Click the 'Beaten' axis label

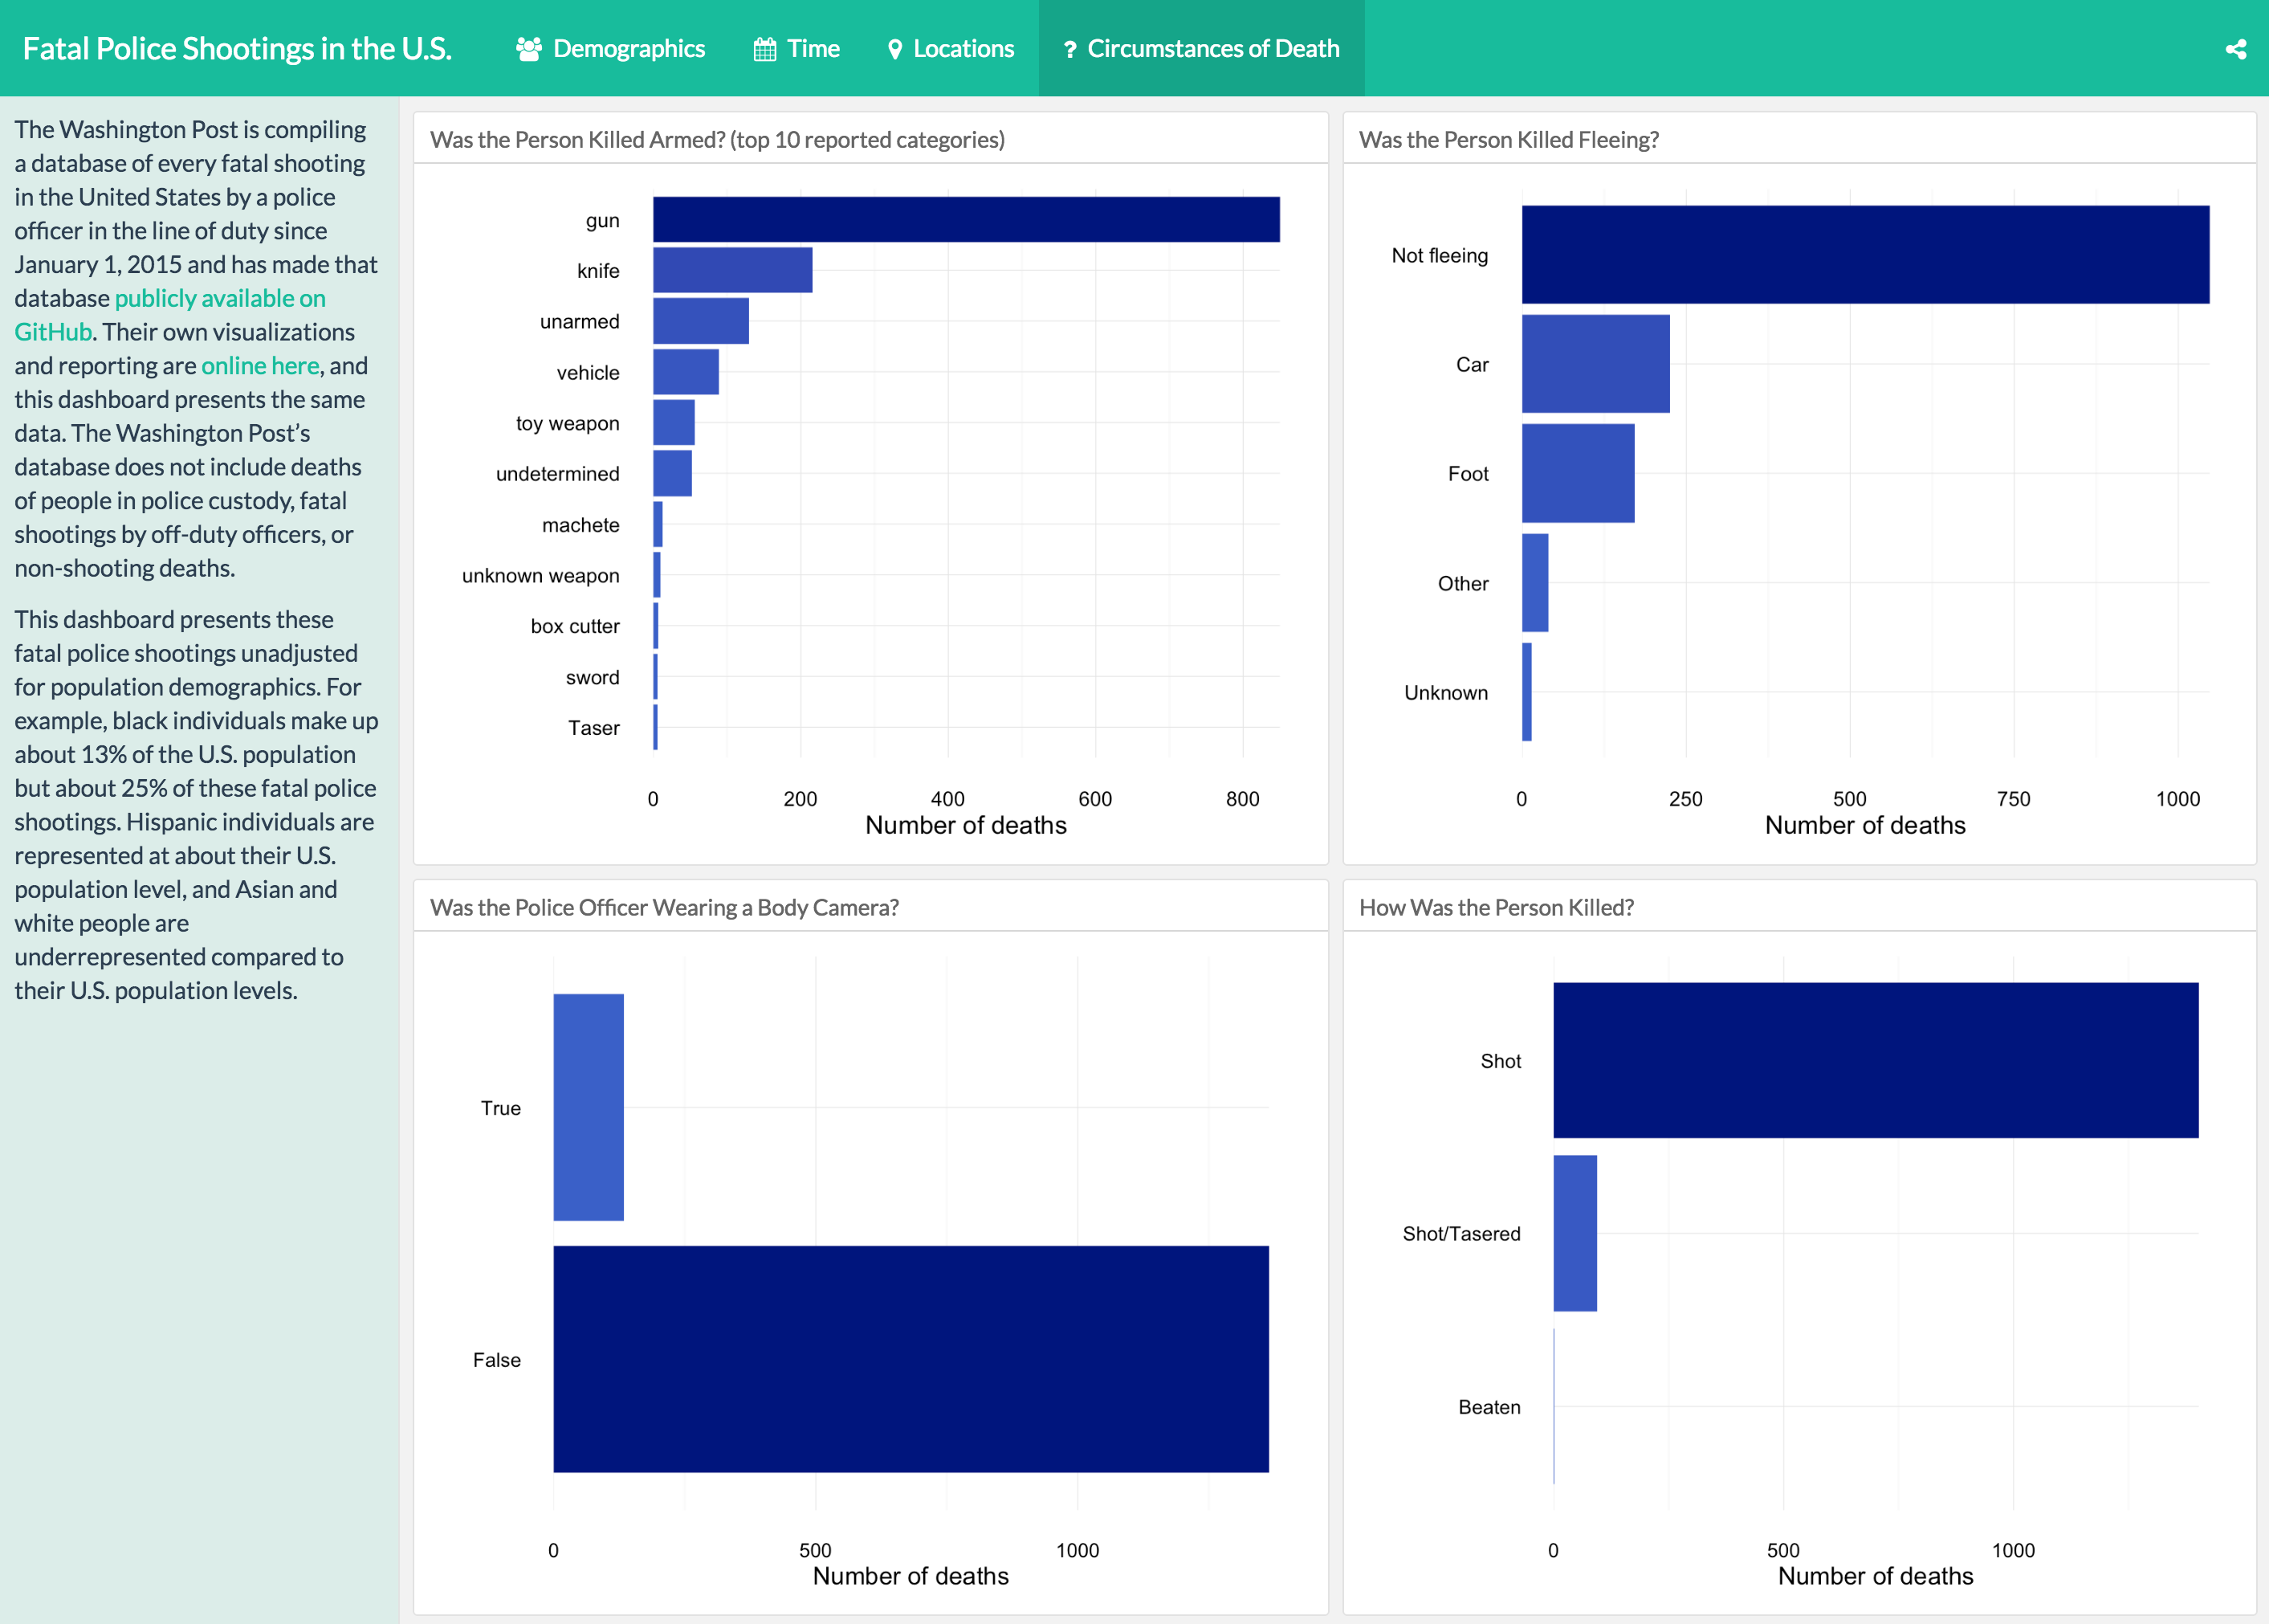1489,1407
